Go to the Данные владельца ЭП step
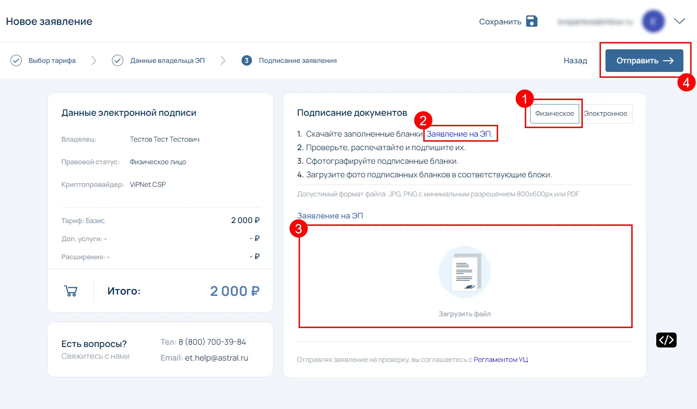The height and width of the screenshot is (409, 697). pos(167,61)
